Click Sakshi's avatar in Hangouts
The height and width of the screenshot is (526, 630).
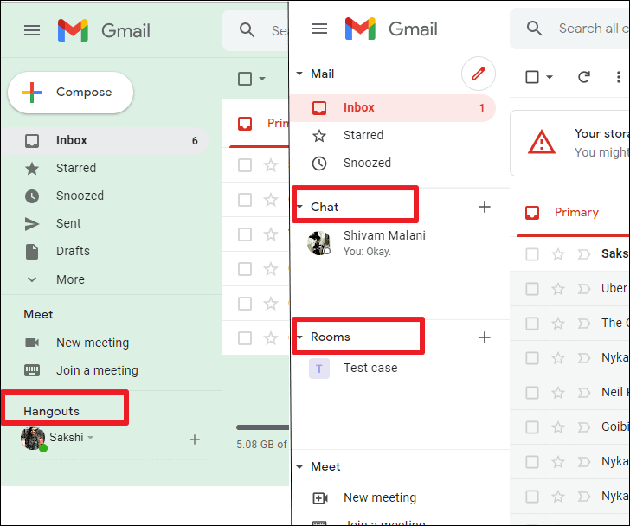[x=33, y=439]
